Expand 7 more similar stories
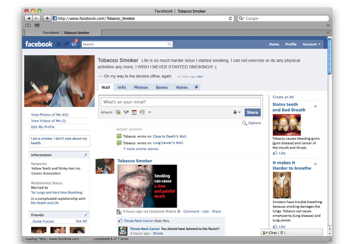This screenshot has height=244, width=354. pyautogui.click(x=141, y=149)
